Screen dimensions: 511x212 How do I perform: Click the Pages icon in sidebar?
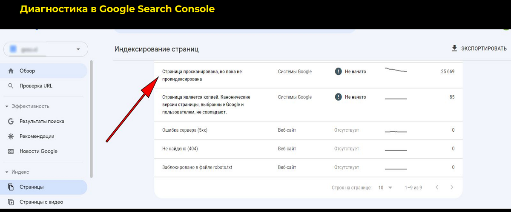11,187
